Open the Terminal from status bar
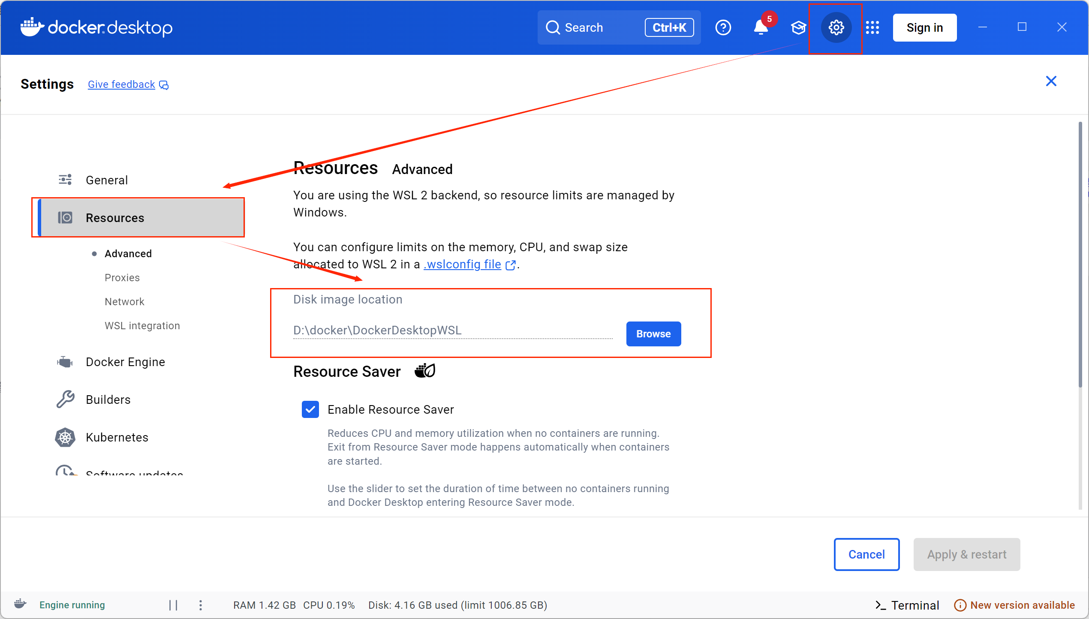This screenshot has width=1089, height=619. pyautogui.click(x=907, y=605)
